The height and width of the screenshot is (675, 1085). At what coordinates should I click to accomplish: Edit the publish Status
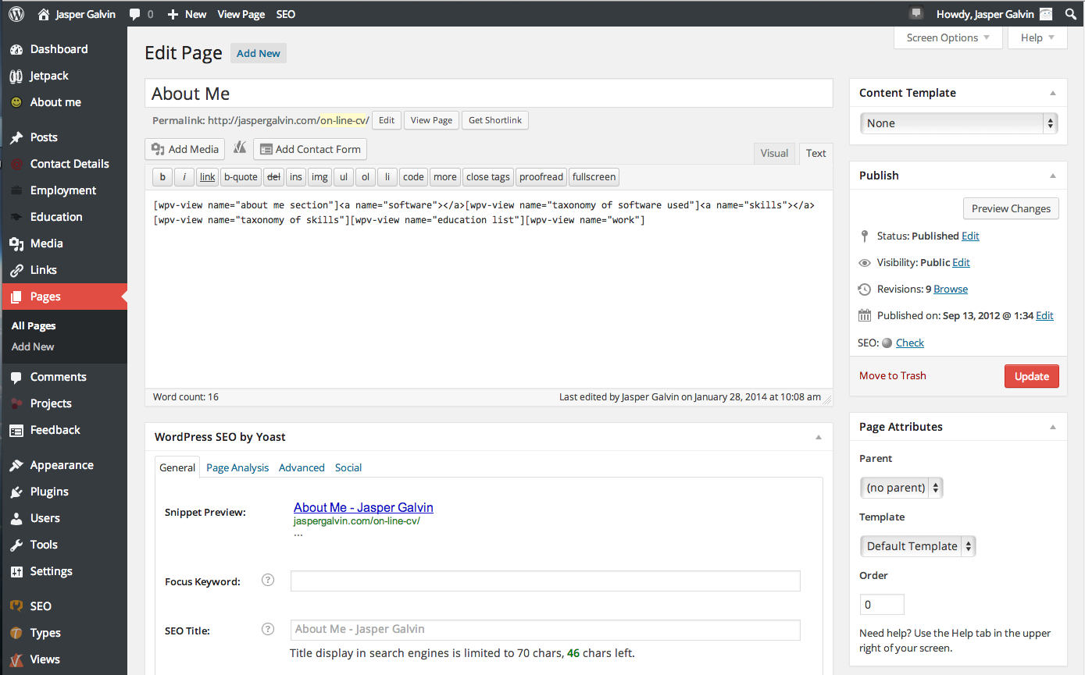point(970,236)
